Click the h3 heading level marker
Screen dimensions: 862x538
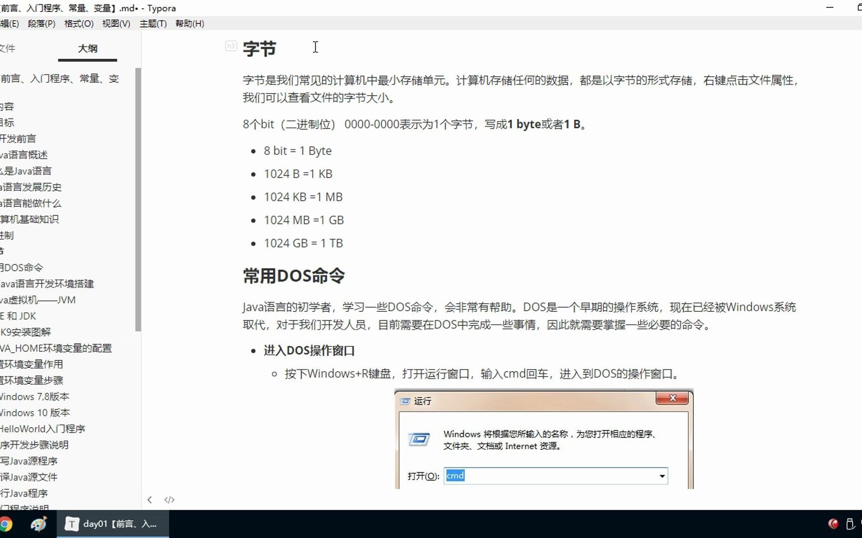(x=230, y=46)
